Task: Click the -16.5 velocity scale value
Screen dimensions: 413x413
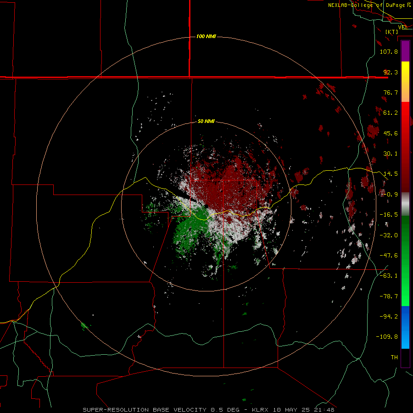Action: [389, 215]
